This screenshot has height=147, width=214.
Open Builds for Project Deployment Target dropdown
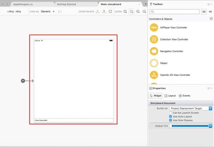click(191, 108)
